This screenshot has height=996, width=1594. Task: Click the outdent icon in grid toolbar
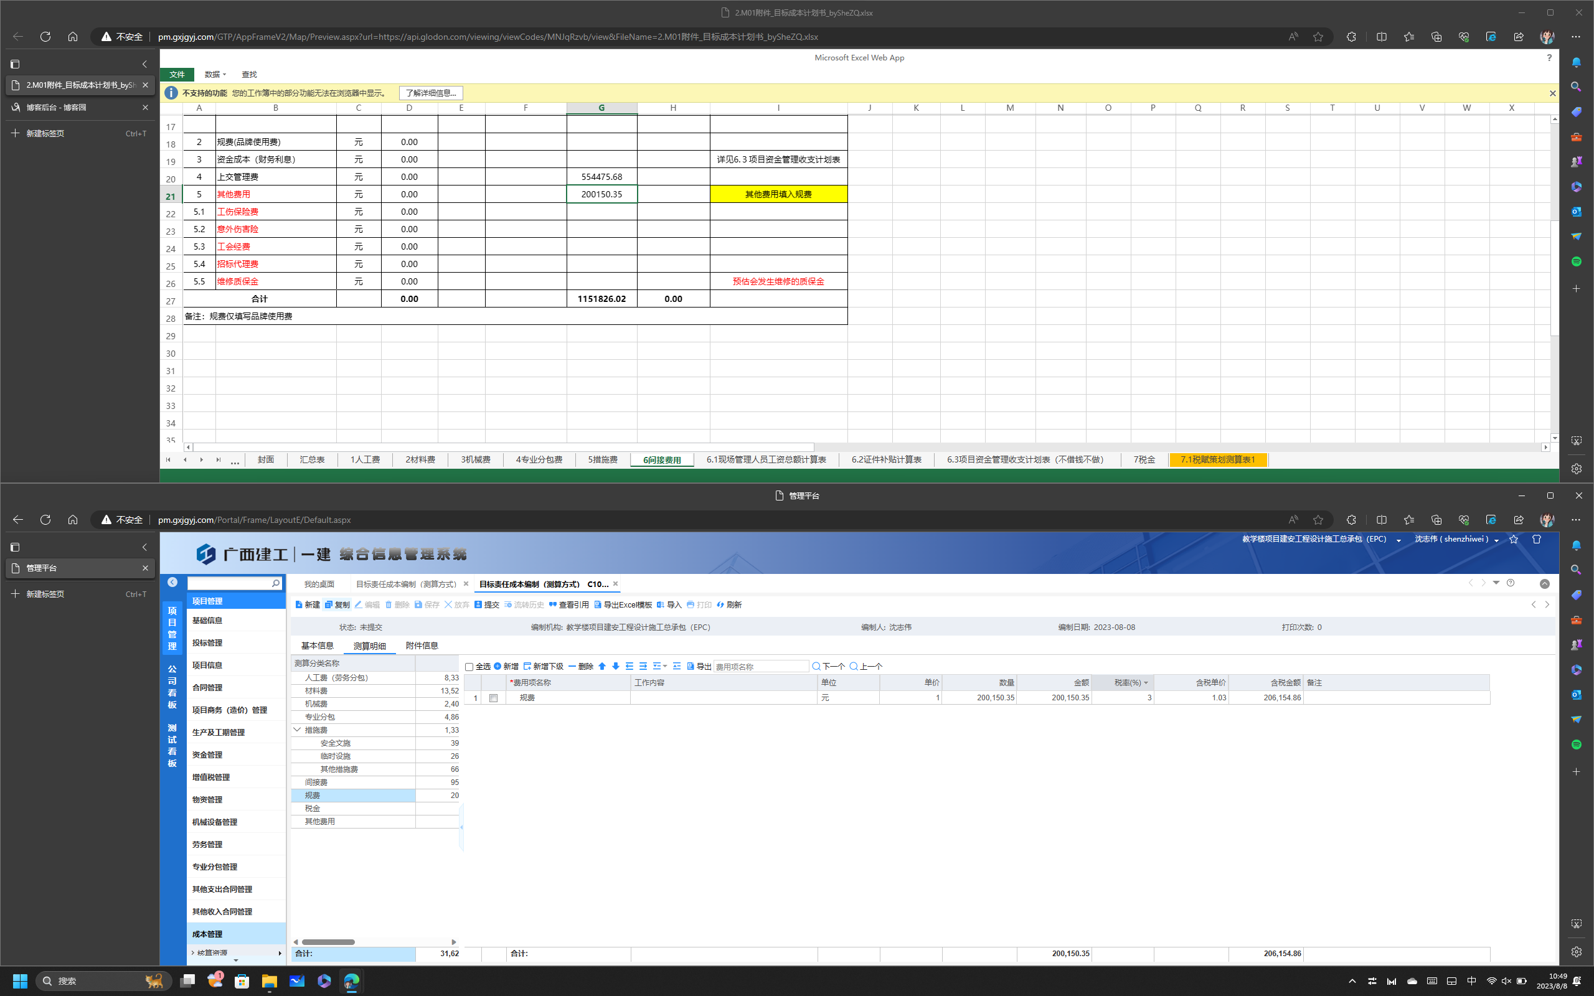click(630, 667)
